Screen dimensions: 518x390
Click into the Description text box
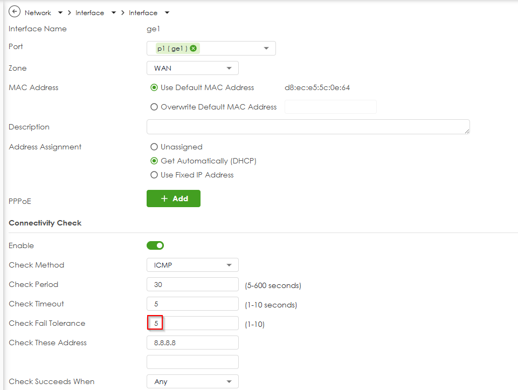[x=308, y=127]
